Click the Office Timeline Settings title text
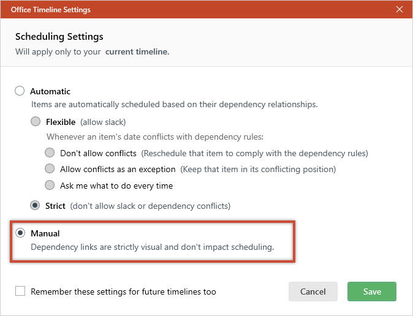 pyautogui.click(x=51, y=10)
